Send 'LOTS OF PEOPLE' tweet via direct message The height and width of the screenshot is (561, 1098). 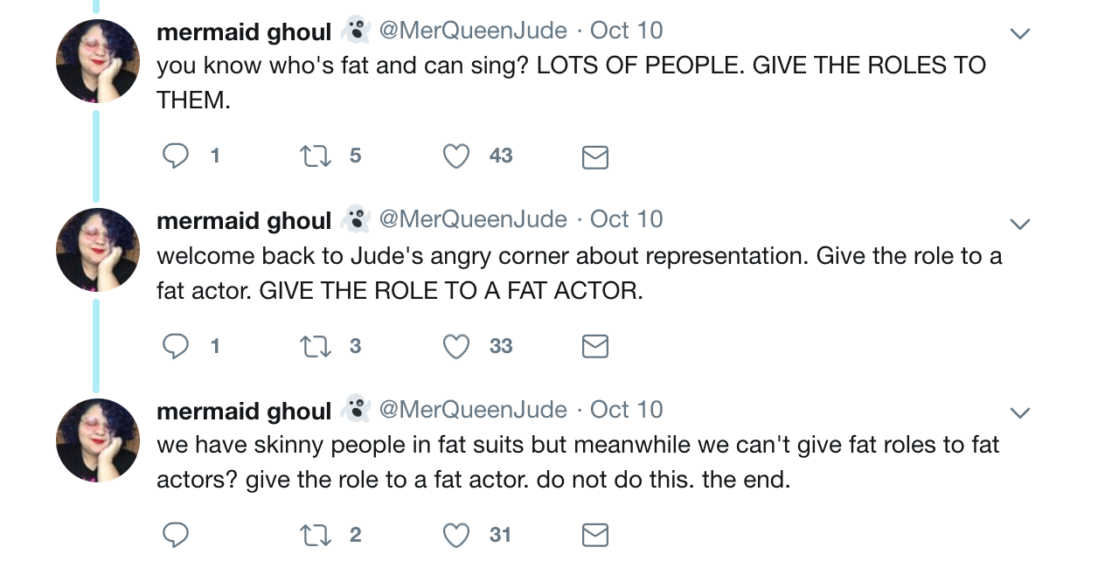point(594,157)
